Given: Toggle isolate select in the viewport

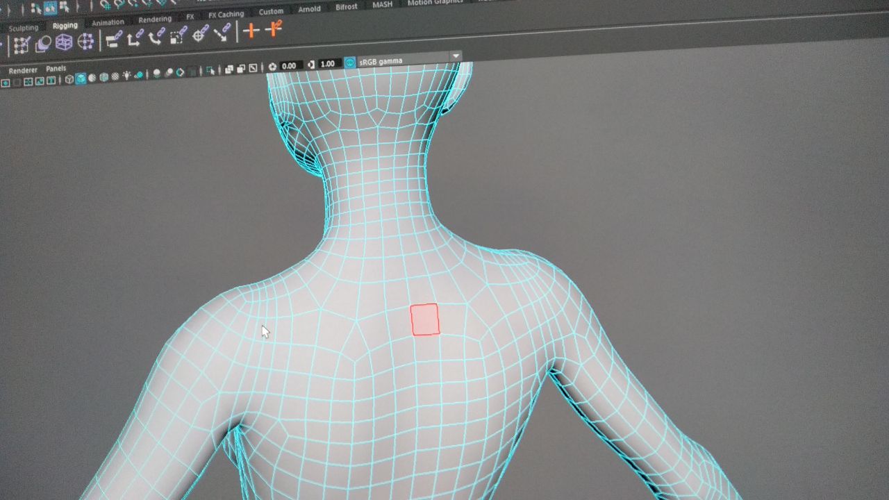Looking at the screenshot, I should [210, 72].
